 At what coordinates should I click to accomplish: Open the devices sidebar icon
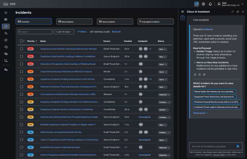pyautogui.click(x=6, y=54)
